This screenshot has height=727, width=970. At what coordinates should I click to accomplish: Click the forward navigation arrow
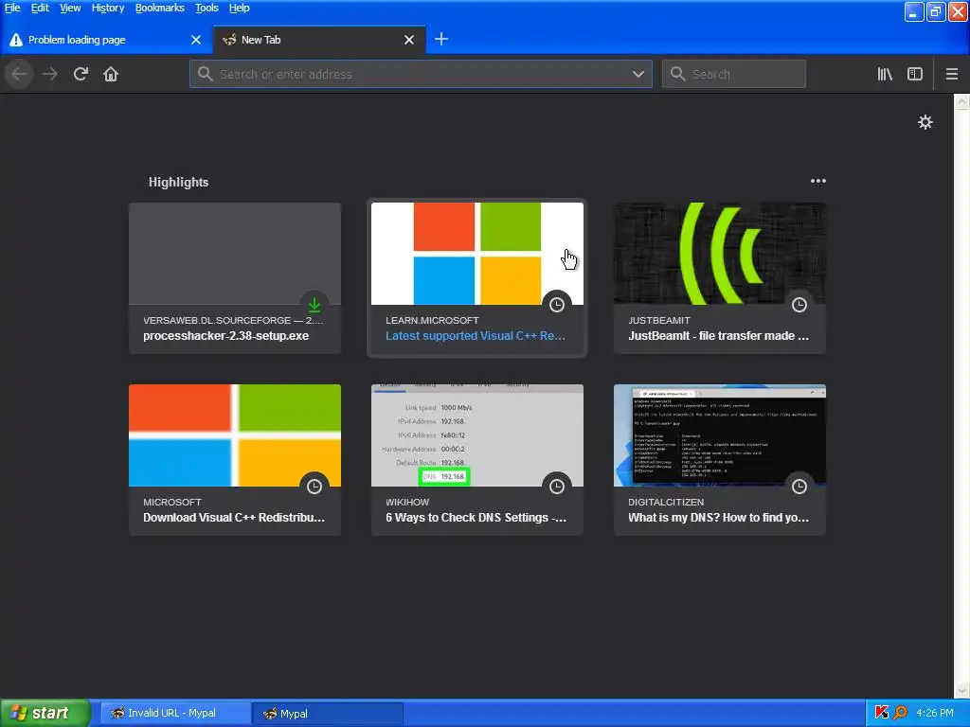pyautogui.click(x=50, y=74)
